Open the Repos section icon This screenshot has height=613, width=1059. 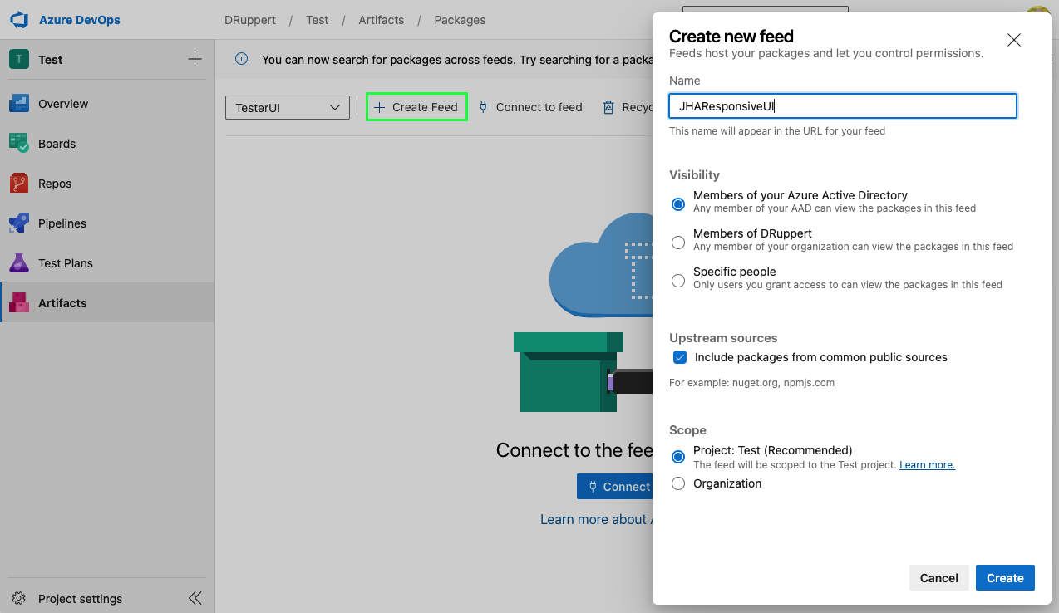(x=19, y=184)
